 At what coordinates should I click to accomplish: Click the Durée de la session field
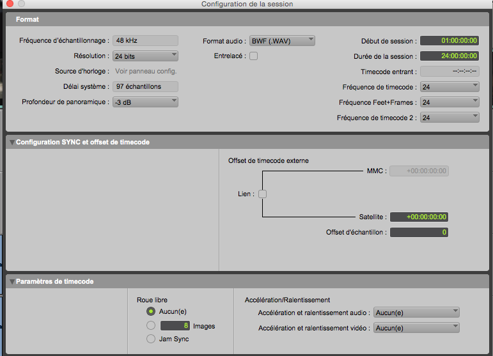click(449, 56)
